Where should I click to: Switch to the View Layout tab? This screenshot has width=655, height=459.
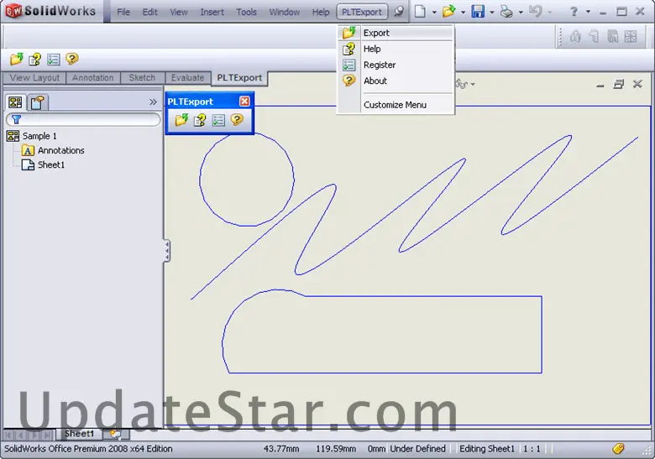tap(34, 78)
